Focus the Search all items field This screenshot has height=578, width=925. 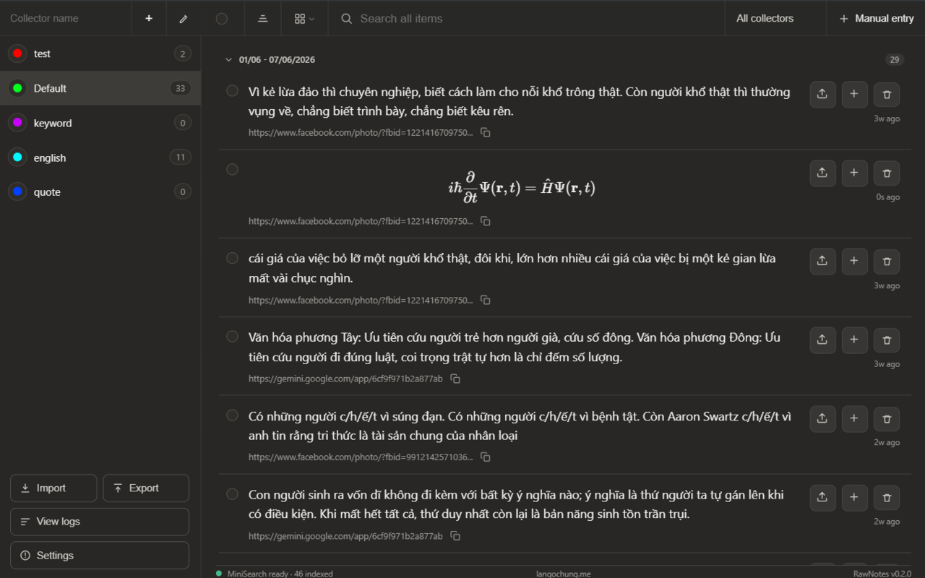point(526,18)
